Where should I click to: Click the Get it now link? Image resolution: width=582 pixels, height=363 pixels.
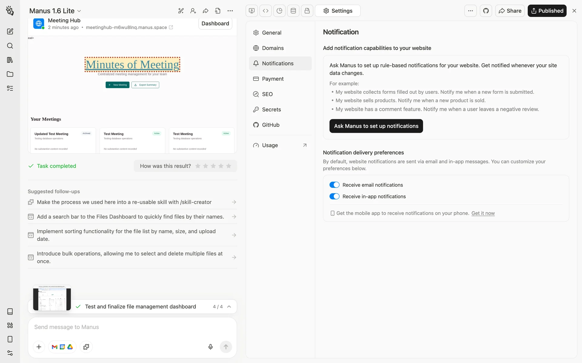[483, 213]
